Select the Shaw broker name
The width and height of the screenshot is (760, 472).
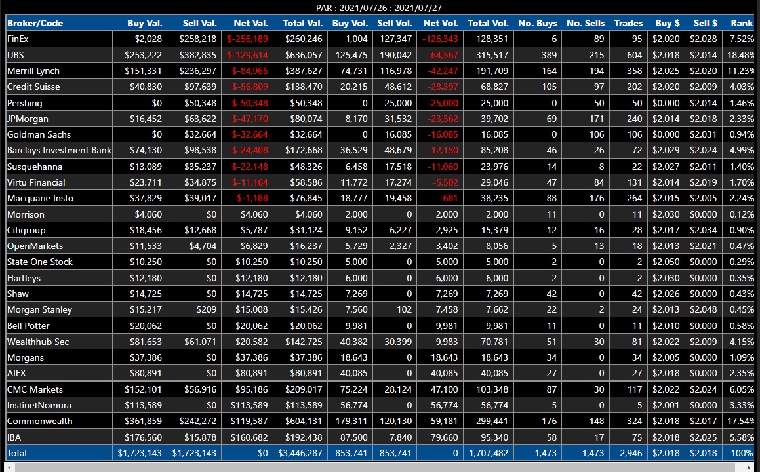(x=18, y=294)
